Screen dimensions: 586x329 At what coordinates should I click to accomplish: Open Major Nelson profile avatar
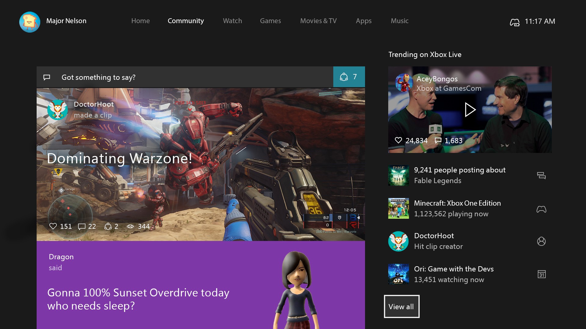pos(30,22)
